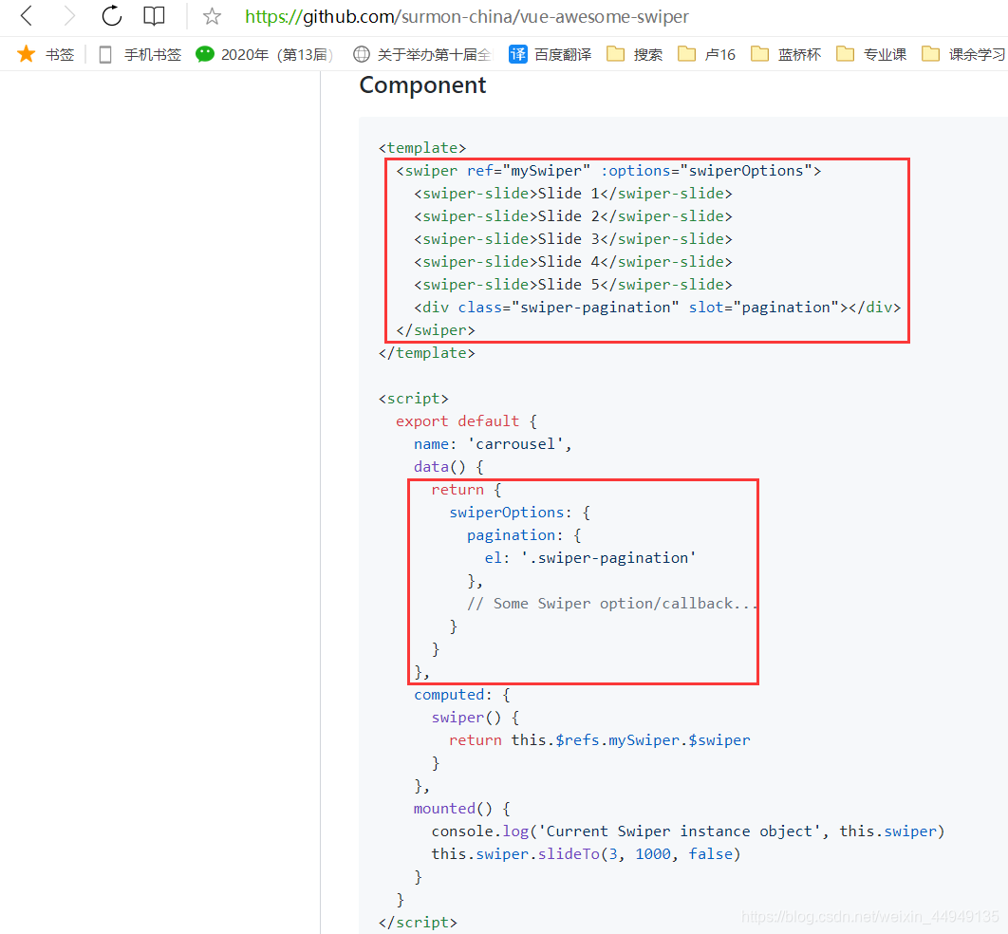Open the 卢16 bookmark folder
The height and width of the screenshot is (934, 1008).
click(x=706, y=55)
